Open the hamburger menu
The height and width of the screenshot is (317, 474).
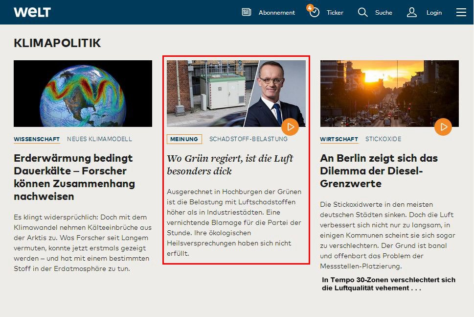pos(461,12)
